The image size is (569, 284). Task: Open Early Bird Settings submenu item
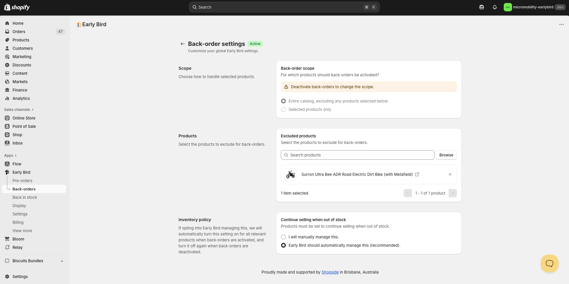click(x=20, y=214)
